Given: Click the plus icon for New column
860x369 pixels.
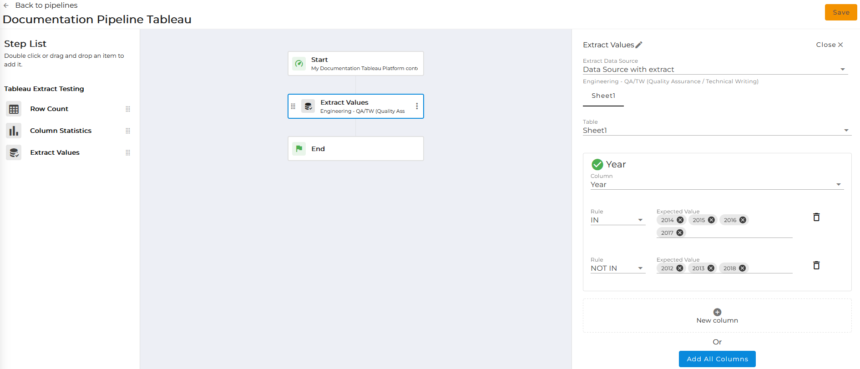Looking at the screenshot, I should pyautogui.click(x=717, y=312).
